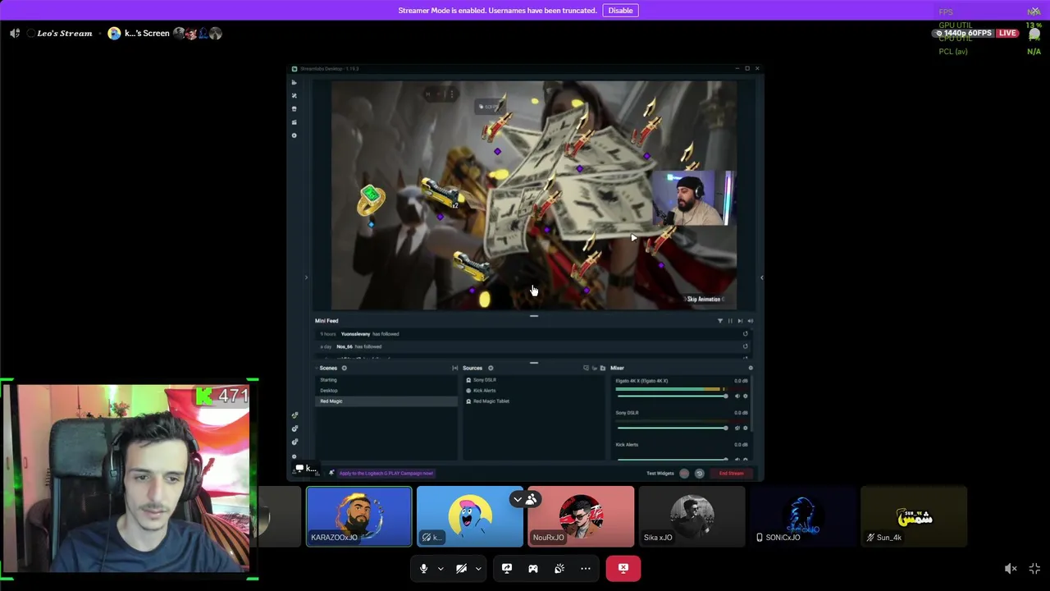This screenshot has width=1050, height=591.
Task: Start an activity with the game controller icon
Action: coord(533,568)
